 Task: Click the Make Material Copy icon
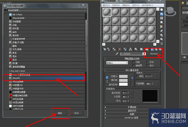[125, 49]
